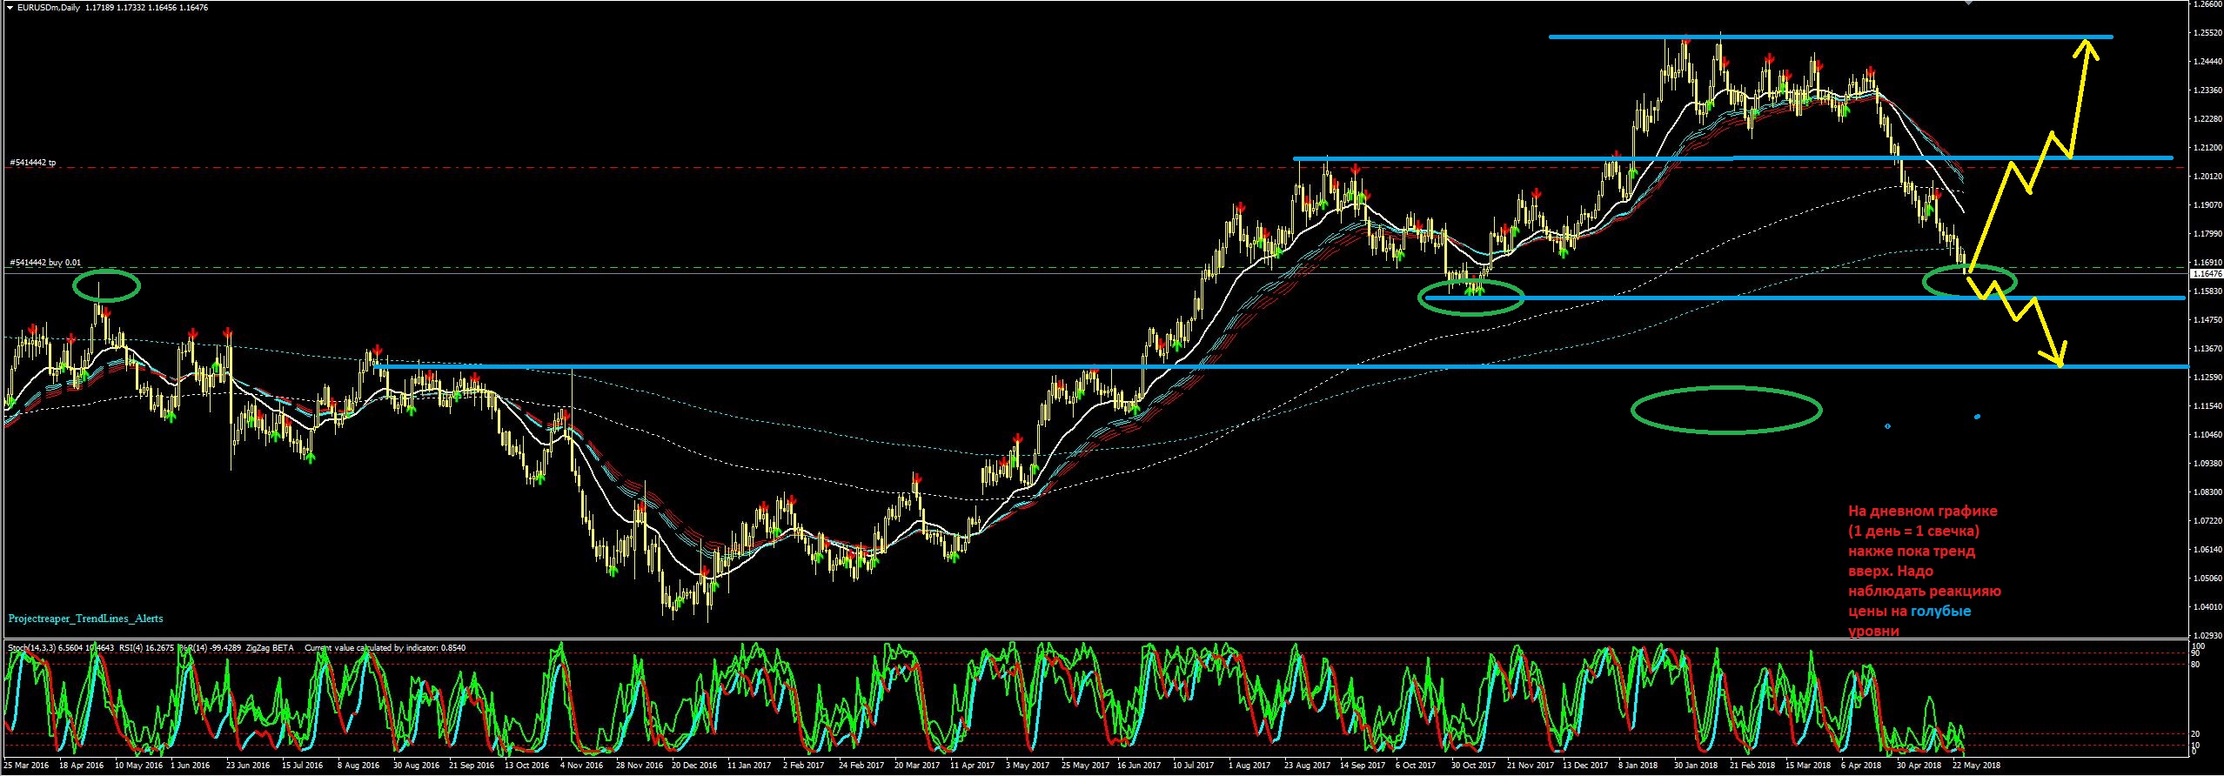2224x776 pixels.
Task: Click 1.08300 on the price axis
Action: pos(2207,492)
